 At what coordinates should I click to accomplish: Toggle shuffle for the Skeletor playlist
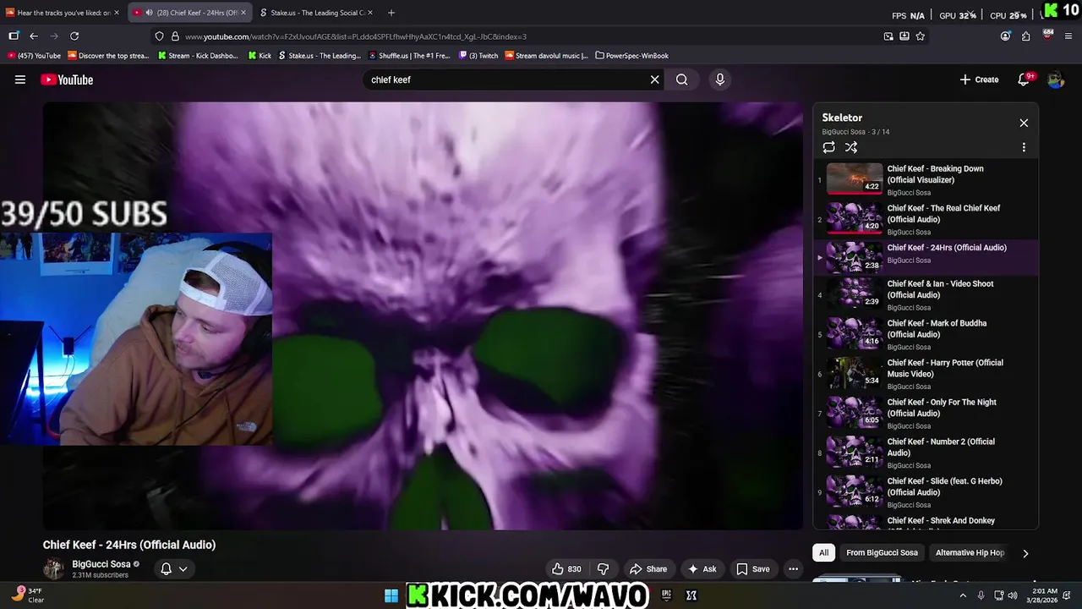(851, 147)
